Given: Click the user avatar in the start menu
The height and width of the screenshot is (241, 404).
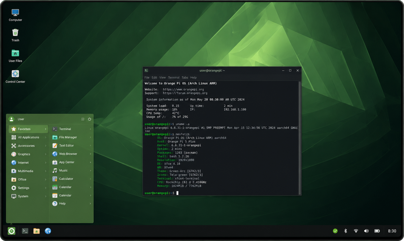Looking at the screenshot, I should point(11,119).
